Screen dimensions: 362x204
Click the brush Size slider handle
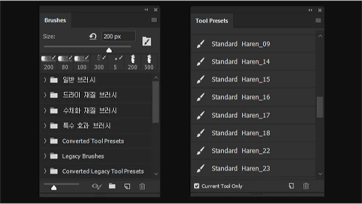tap(108, 49)
